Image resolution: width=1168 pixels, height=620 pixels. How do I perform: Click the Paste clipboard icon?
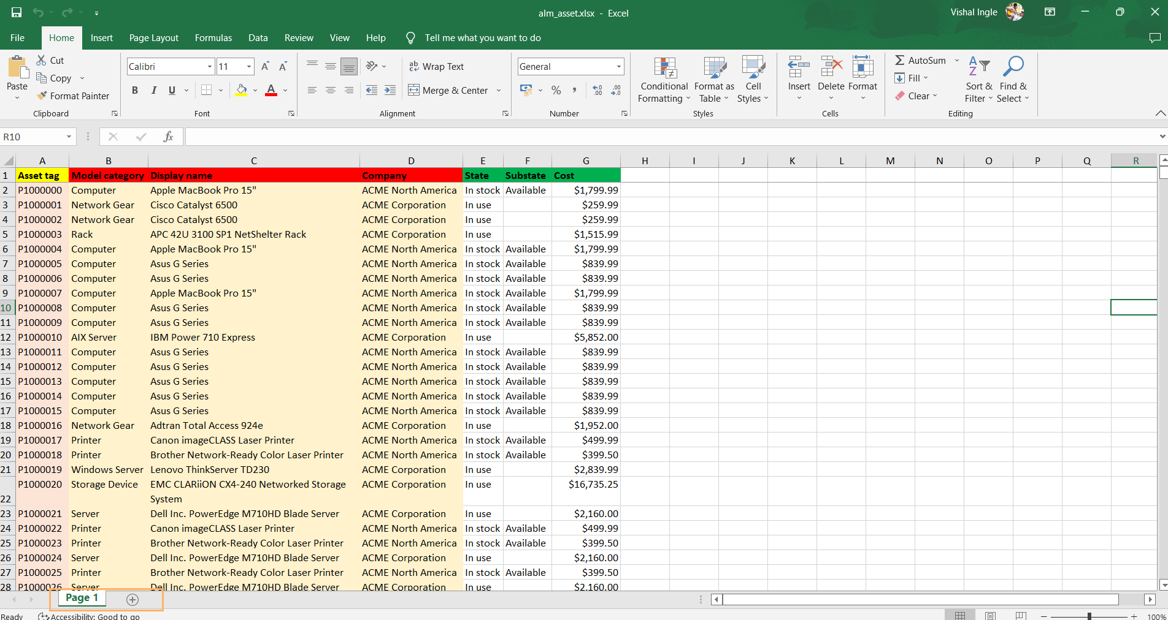pyautogui.click(x=17, y=67)
